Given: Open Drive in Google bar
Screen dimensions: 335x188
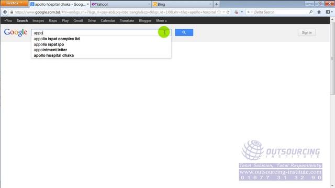Looking at the screenshot, I should (92, 21).
